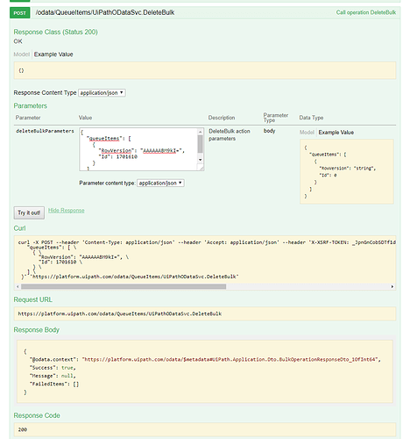
Task: Click the deleteBulkParameters parameter name
Action: [x=45, y=131]
